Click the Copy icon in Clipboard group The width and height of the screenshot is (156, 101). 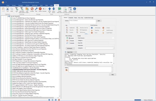(12, 9)
